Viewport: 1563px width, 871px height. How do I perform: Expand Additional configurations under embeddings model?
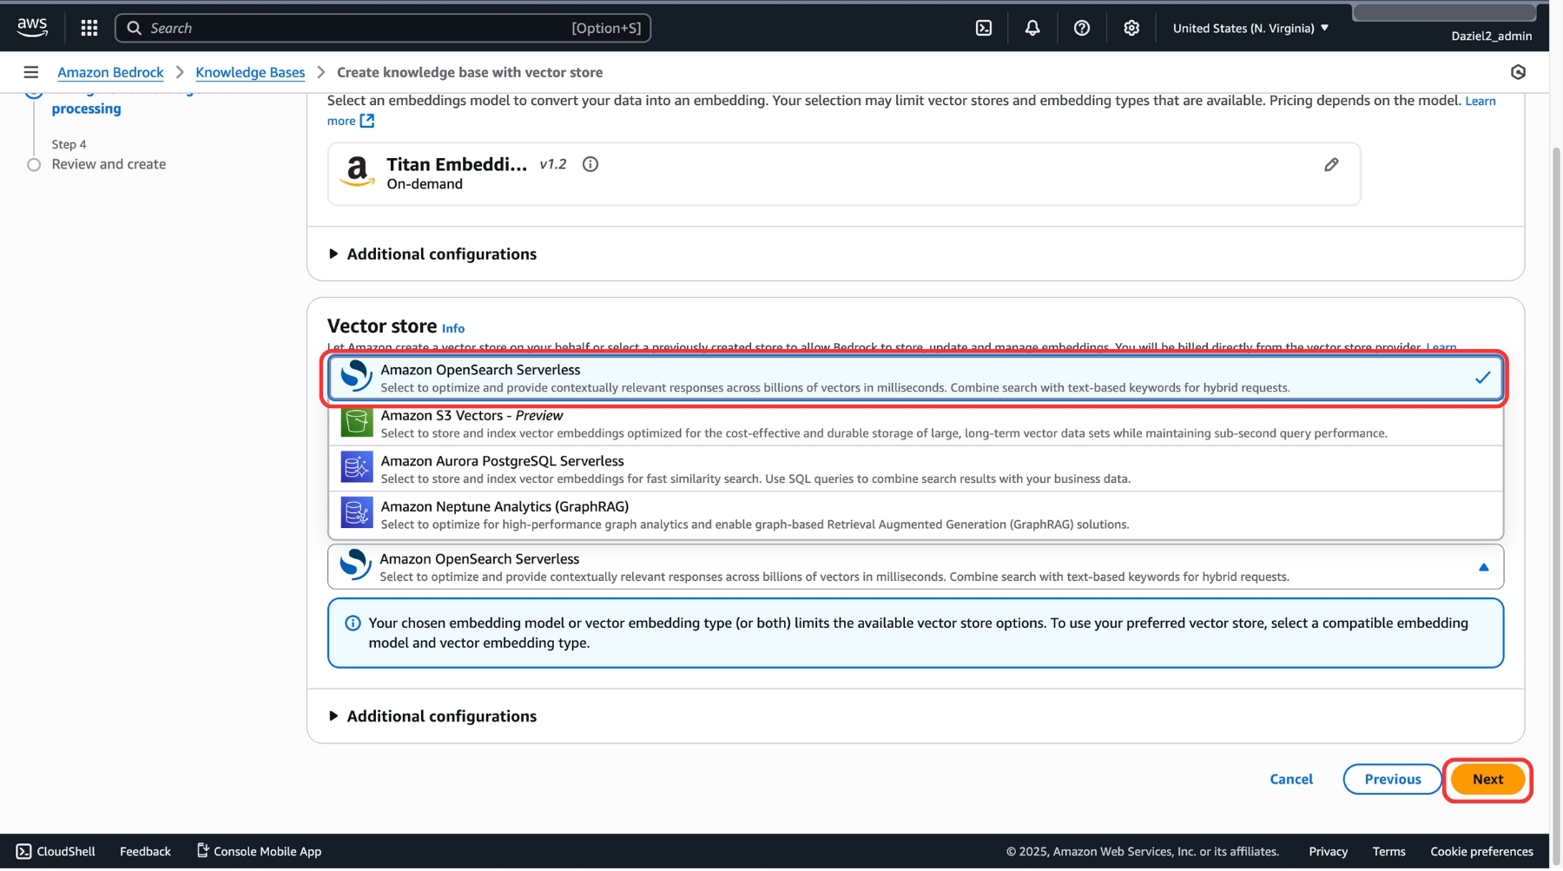pos(441,254)
